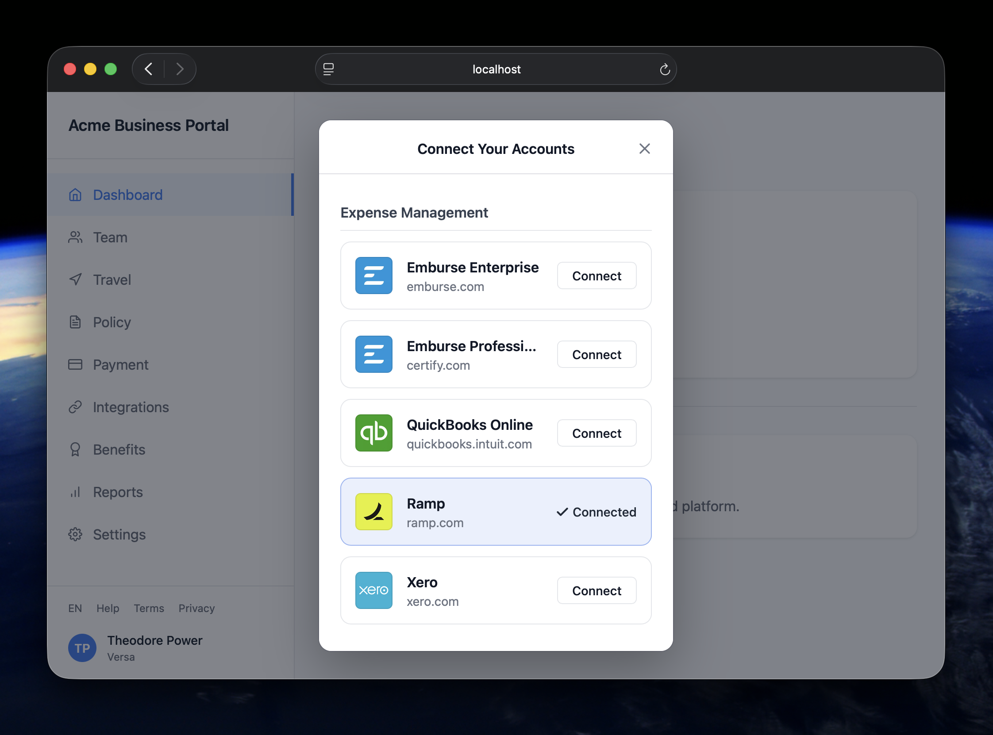The height and width of the screenshot is (735, 993).
Task: Click the Xero blue logo icon
Action: (373, 590)
